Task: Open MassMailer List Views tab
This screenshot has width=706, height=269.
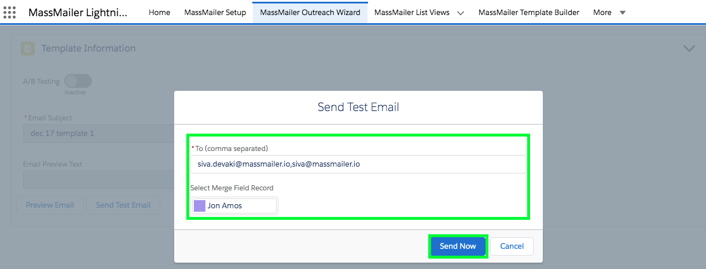Action: tap(412, 12)
